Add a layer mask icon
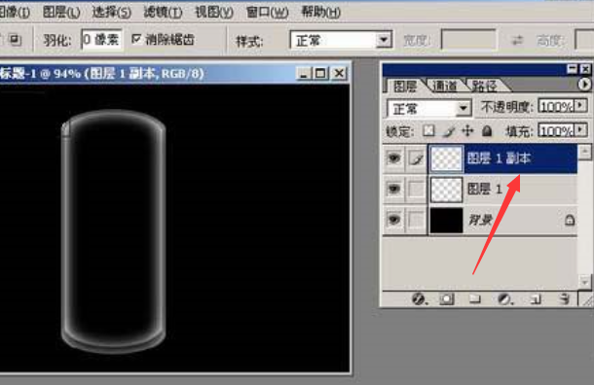Screen dimensions: 594x385 pyautogui.click(x=447, y=299)
